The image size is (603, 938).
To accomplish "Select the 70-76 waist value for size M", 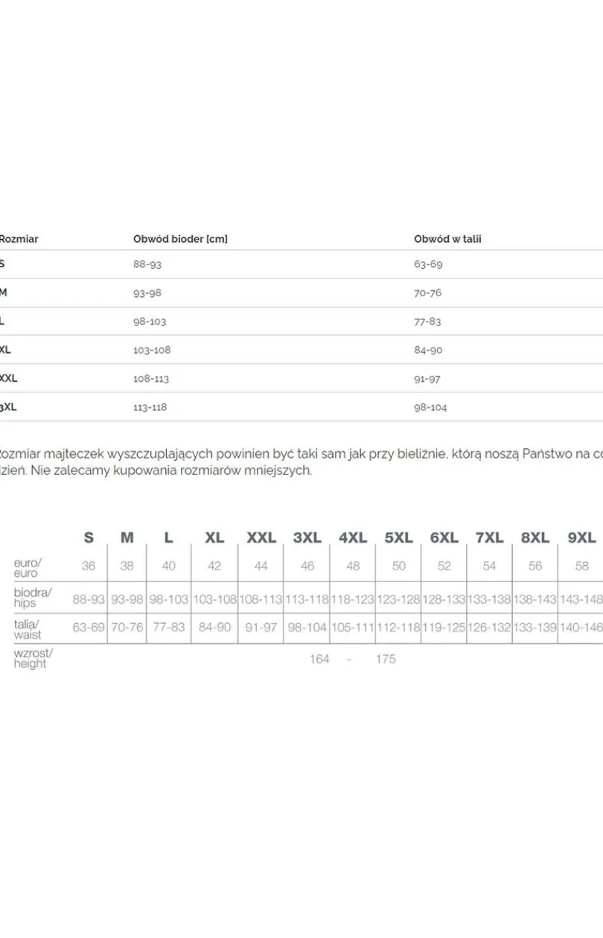I will point(427,293).
